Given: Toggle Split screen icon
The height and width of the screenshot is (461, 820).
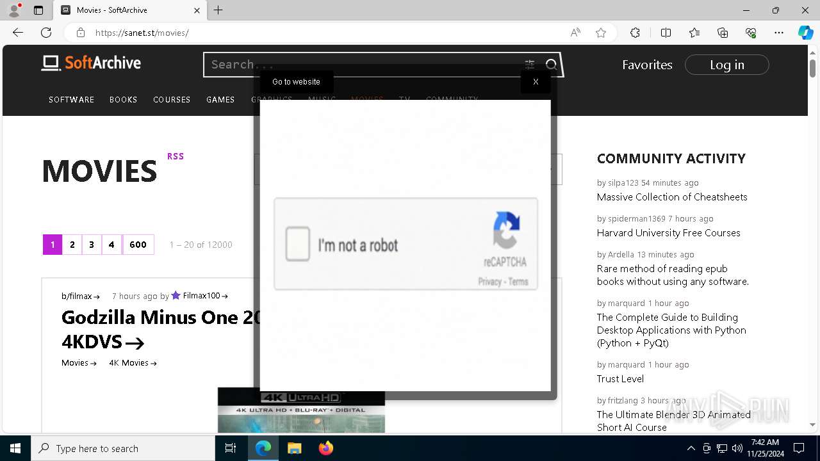Looking at the screenshot, I should (x=666, y=33).
